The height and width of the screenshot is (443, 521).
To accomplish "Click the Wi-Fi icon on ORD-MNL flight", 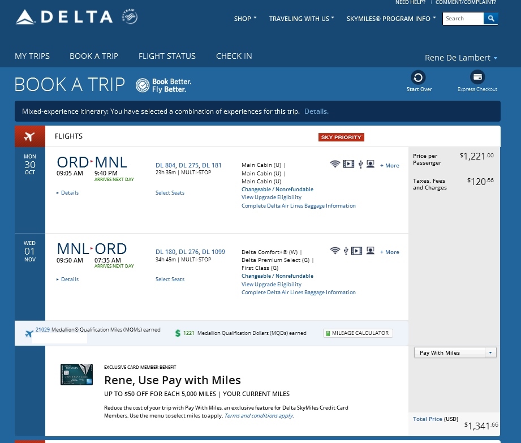I will 335,164.
